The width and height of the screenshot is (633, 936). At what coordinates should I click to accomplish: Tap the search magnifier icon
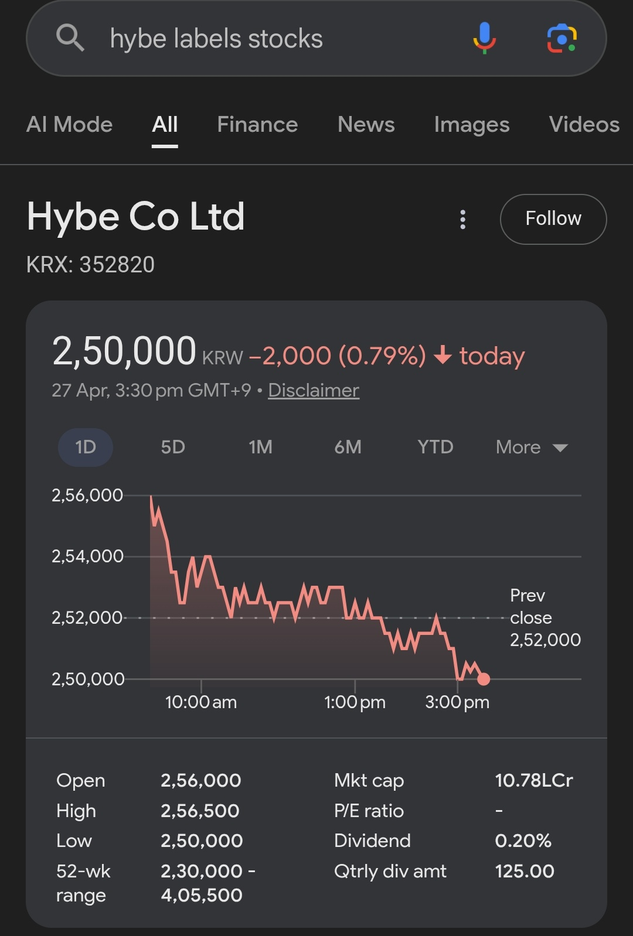tap(70, 39)
